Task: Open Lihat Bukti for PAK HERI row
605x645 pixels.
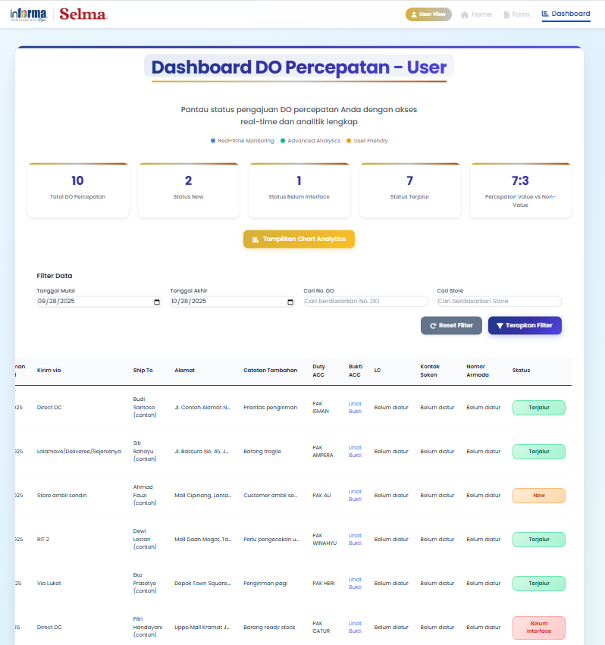Action: tap(355, 584)
